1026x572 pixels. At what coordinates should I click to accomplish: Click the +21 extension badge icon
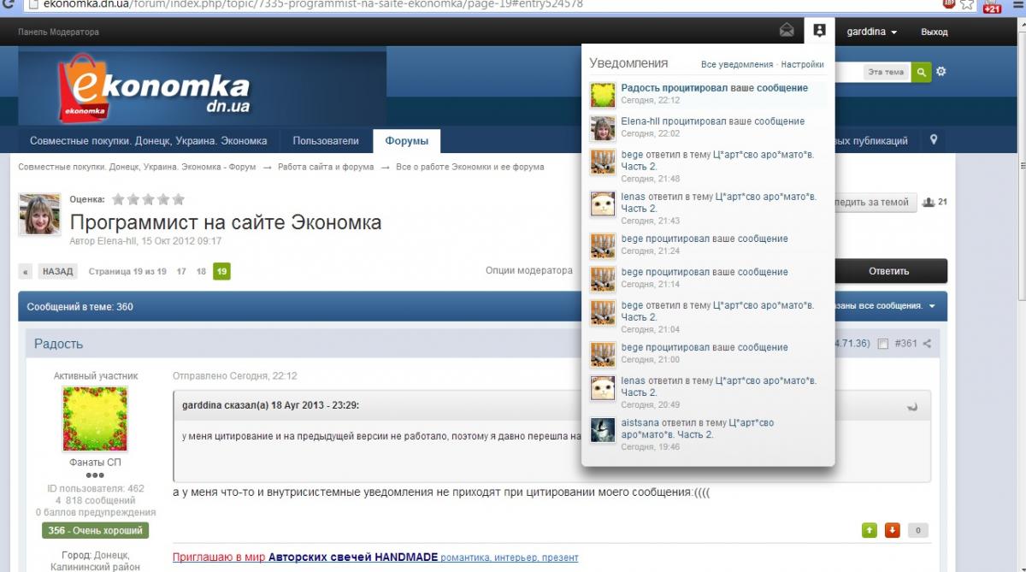pos(992,6)
